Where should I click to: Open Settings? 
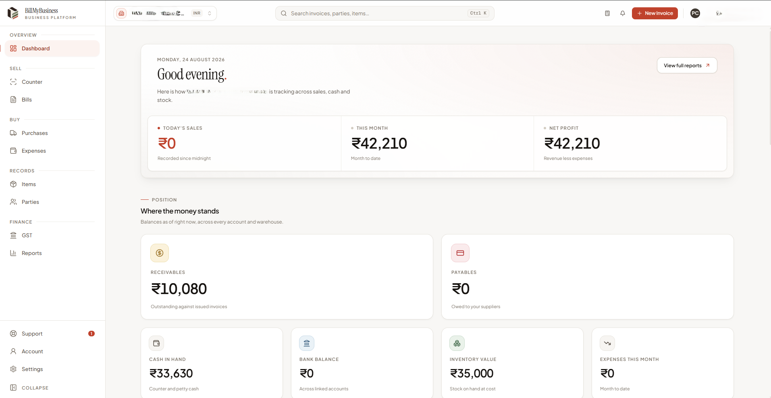tap(52, 369)
